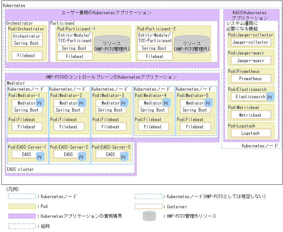283x232 pixels.
Task: Click the PV icon in Pod:Mediator-3
Action: (x=124, y=103)
